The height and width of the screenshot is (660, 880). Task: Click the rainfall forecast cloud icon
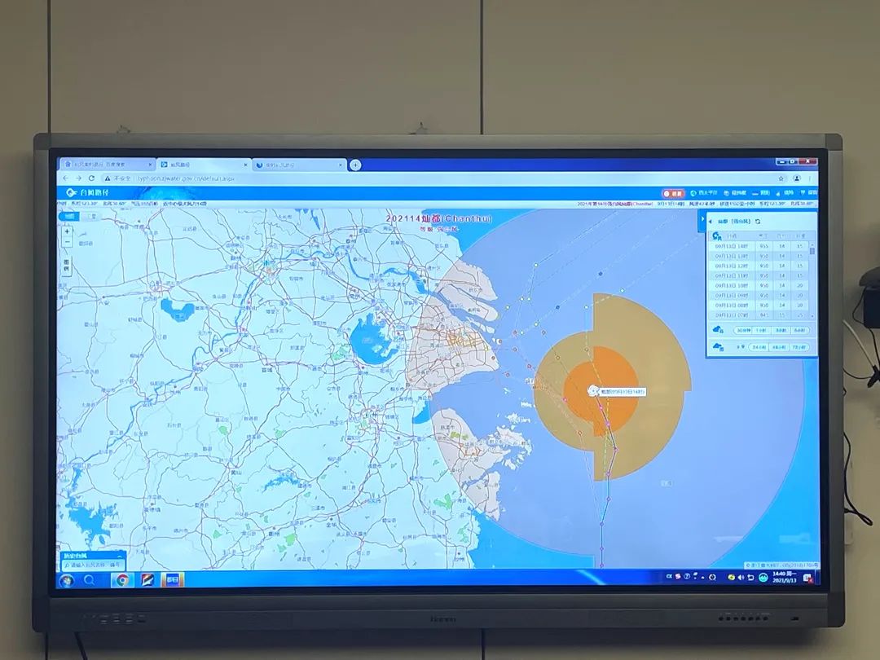point(718,347)
